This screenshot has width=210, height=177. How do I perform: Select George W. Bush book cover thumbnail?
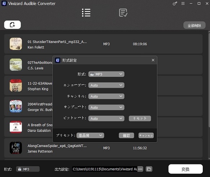[x=16, y=106]
